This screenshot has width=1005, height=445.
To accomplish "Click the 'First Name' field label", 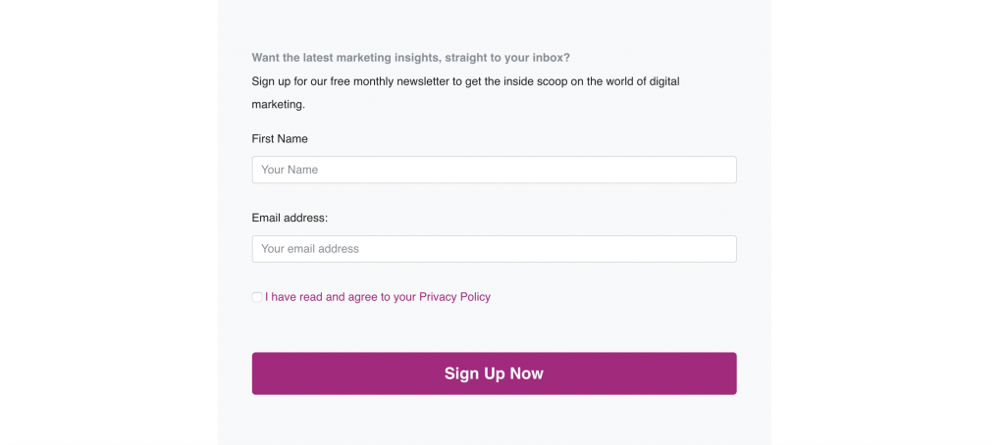I will point(280,139).
